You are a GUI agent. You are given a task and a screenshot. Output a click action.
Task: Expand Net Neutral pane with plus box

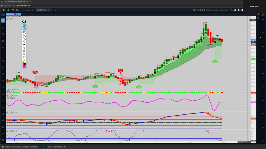(14, 96)
